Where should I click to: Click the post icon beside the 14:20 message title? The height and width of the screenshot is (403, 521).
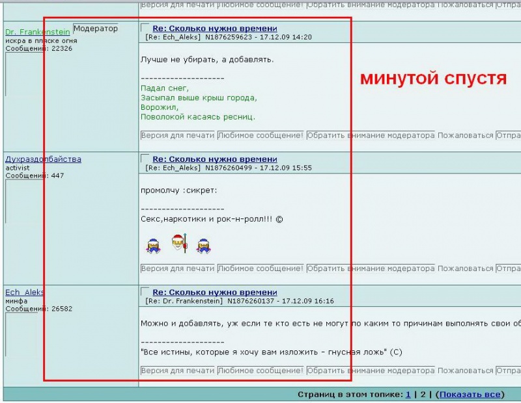click(x=145, y=29)
